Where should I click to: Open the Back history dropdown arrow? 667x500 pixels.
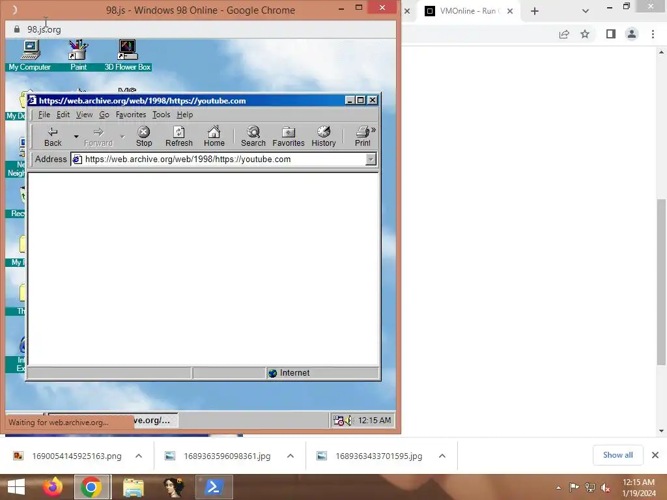coord(76,137)
